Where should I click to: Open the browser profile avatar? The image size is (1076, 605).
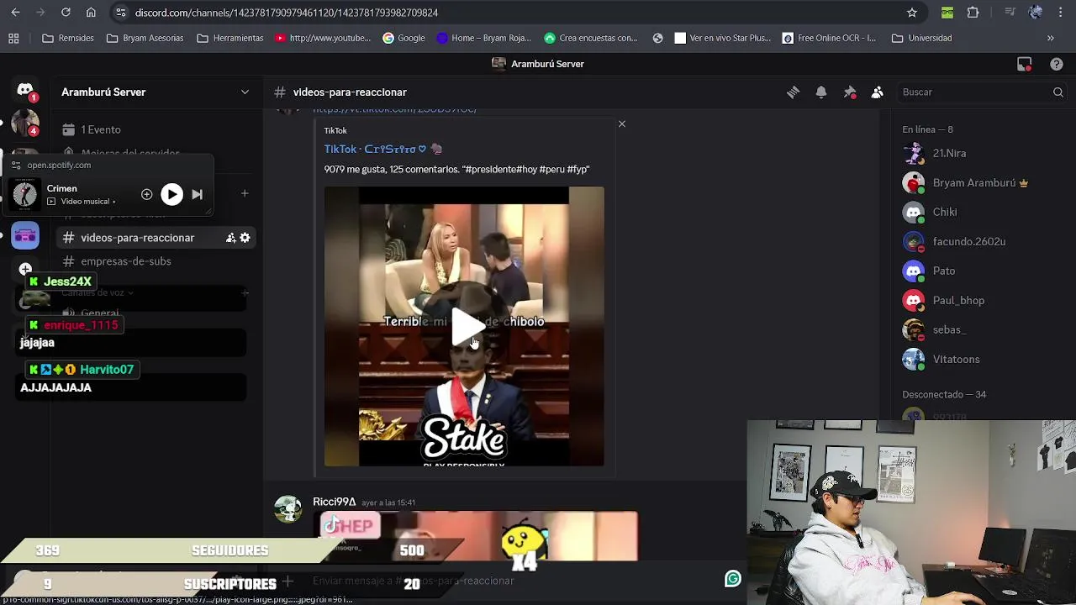(1035, 13)
